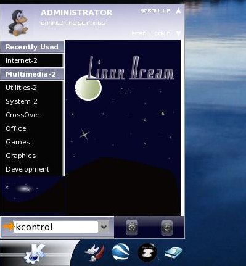Expand the kcontrol command dropdown arrow
246x266 pixels.
[104, 227]
